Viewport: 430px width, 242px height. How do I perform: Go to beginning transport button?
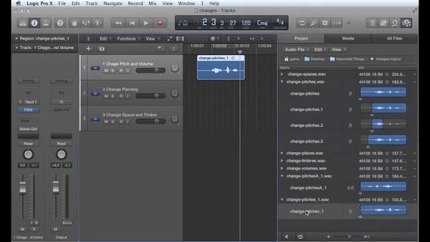(132, 23)
